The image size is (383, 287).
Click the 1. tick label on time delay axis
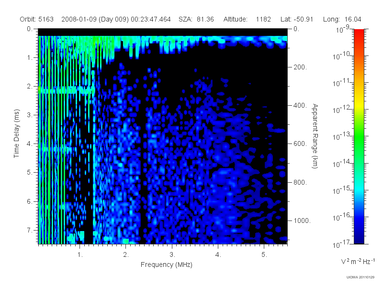[30, 58]
